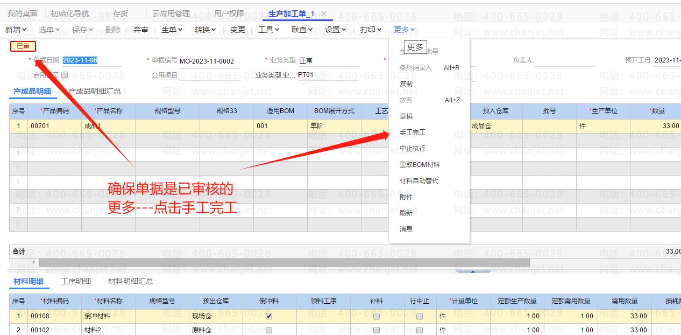Open the 打印 dropdown

point(371,30)
